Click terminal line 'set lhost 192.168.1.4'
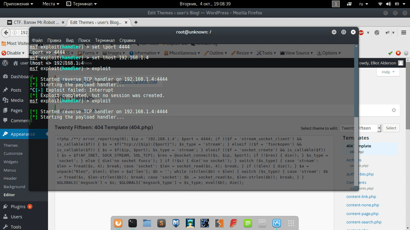Image resolution: width=410 pixels, height=230 pixels. click(89, 58)
